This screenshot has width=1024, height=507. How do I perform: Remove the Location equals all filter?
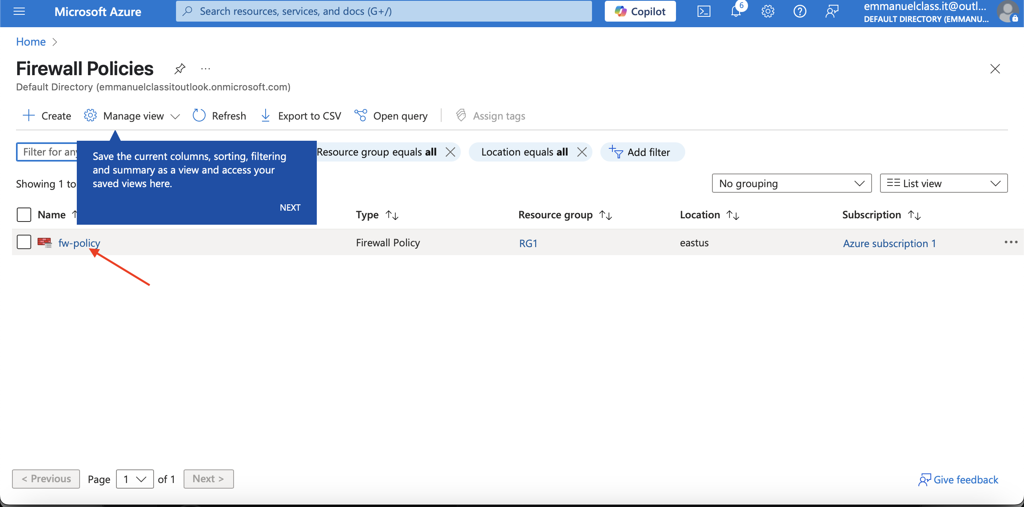point(582,152)
